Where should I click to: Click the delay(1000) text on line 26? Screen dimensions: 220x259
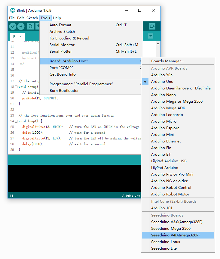[x=33, y=133]
